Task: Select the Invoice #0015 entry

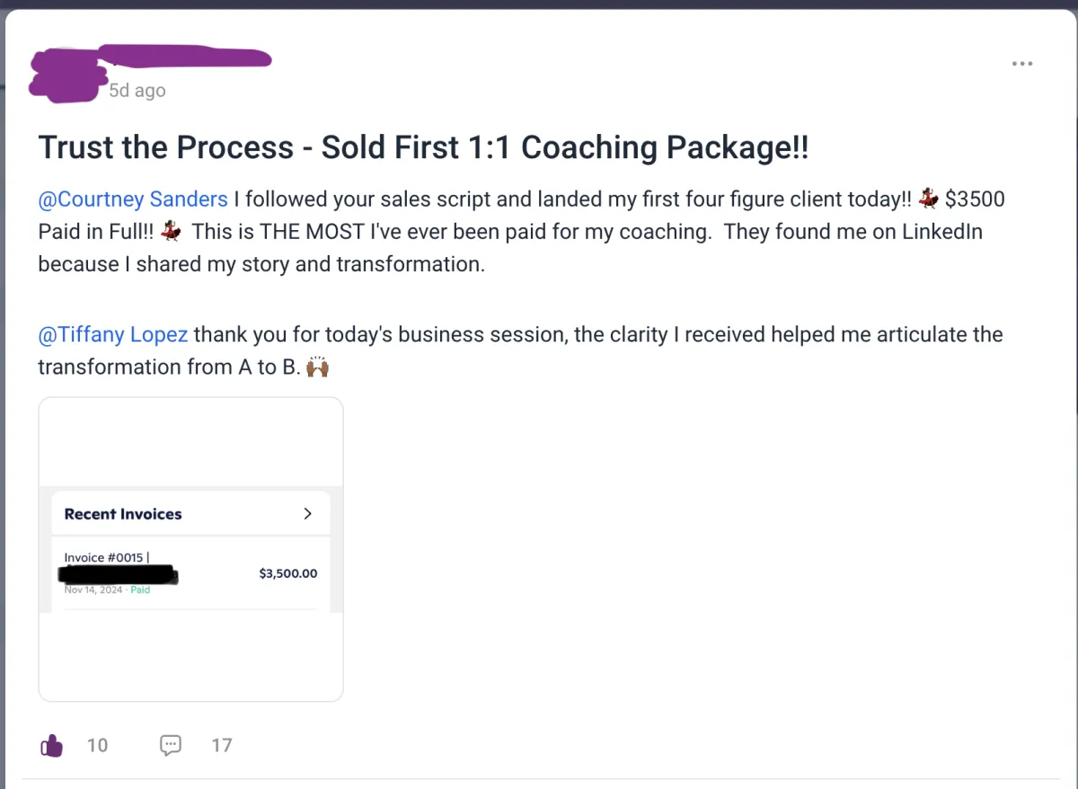Action: [x=190, y=573]
